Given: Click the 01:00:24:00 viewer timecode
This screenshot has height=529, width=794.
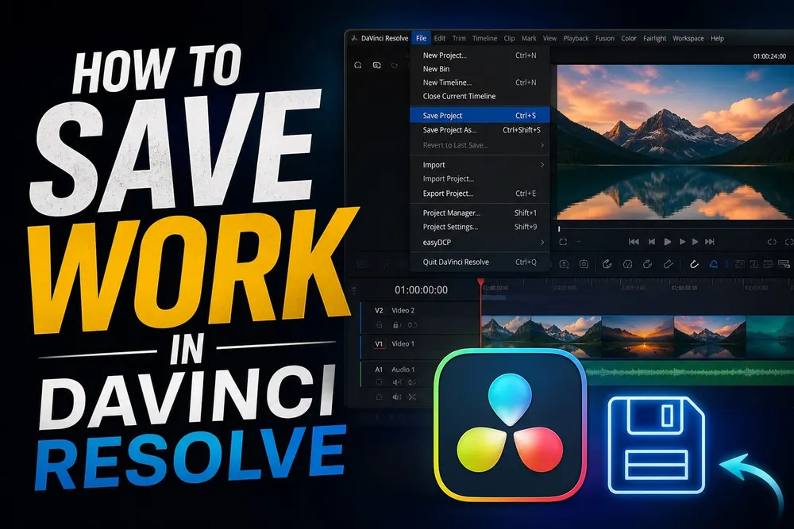Looking at the screenshot, I should [x=769, y=56].
